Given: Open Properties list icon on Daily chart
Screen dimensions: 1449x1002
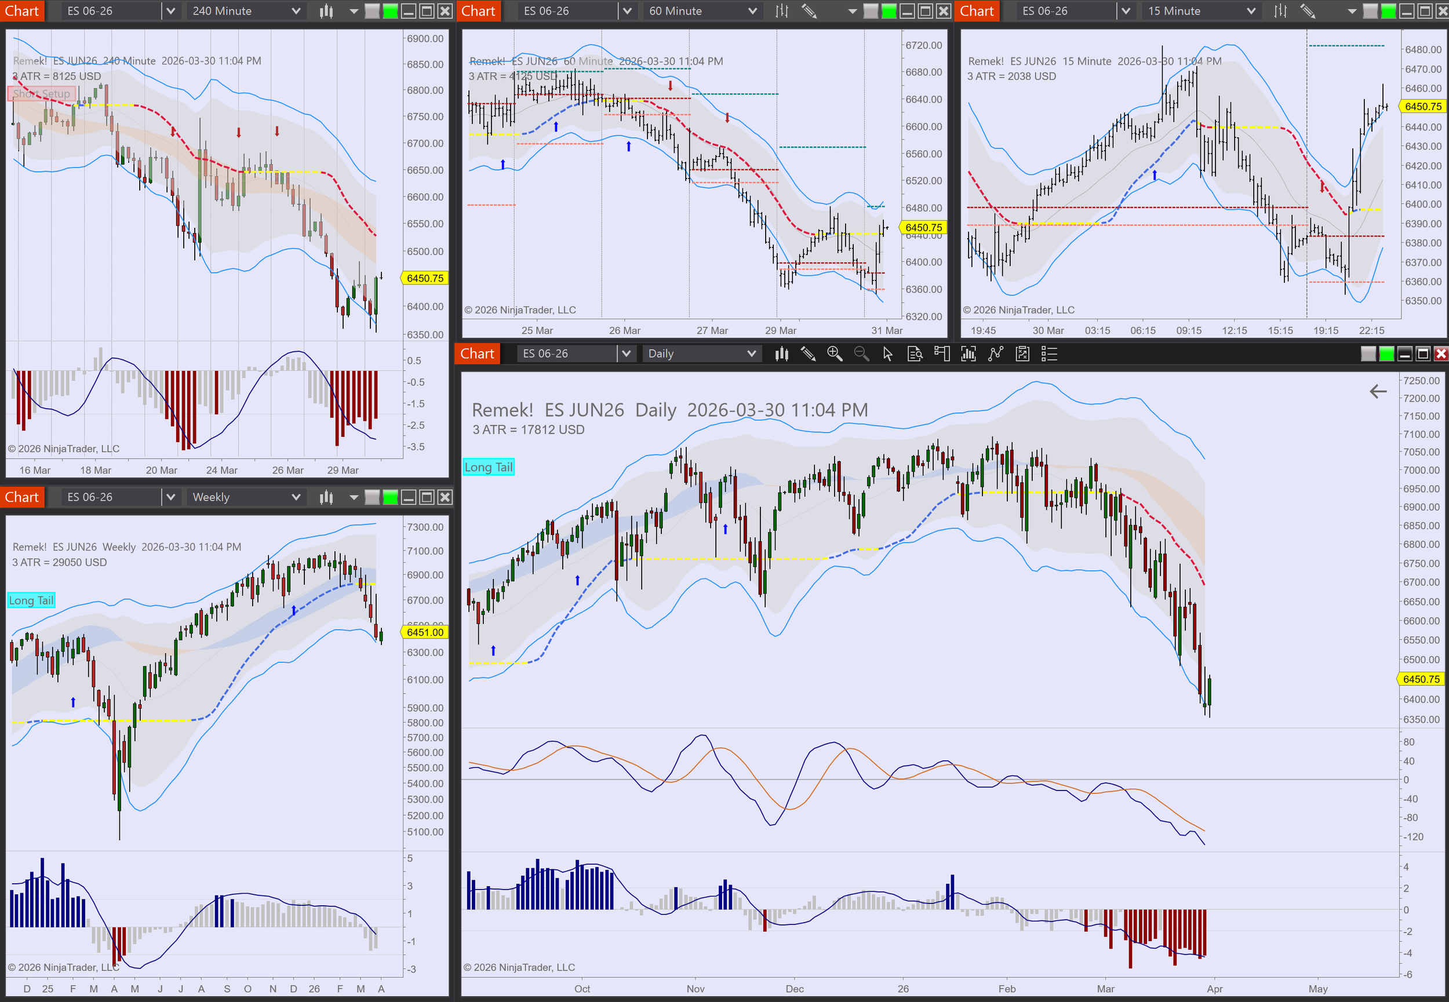Looking at the screenshot, I should pos(1049,354).
